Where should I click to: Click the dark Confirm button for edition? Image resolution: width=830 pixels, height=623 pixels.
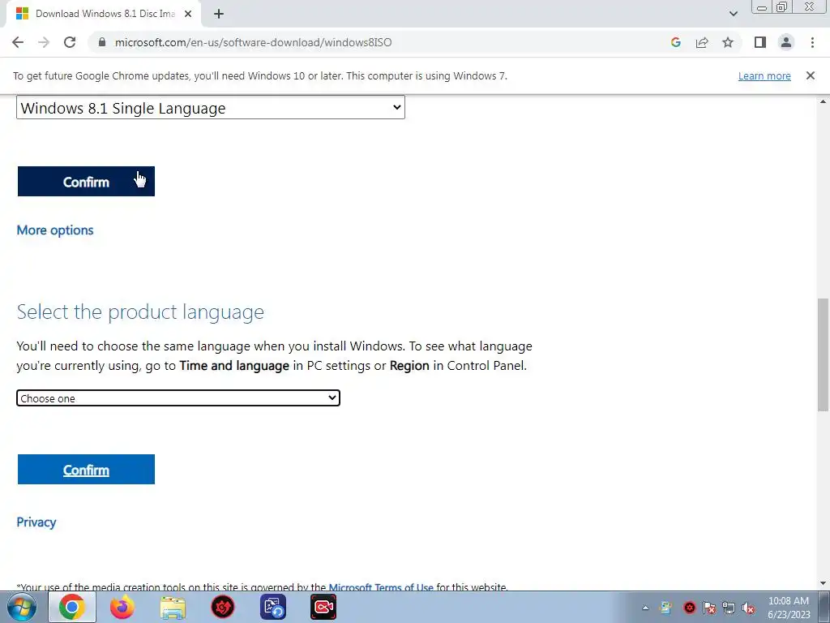pyautogui.click(x=86, y=181)
